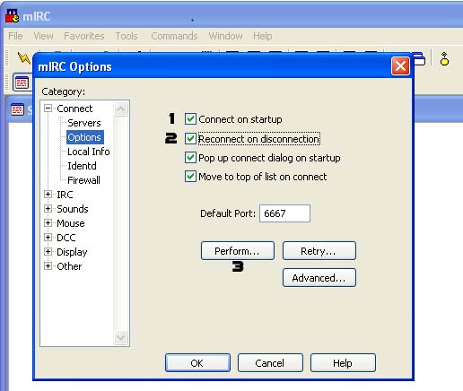Toggle Move to top of list on connect
463x391 pixels.
[x=190, y=177]
